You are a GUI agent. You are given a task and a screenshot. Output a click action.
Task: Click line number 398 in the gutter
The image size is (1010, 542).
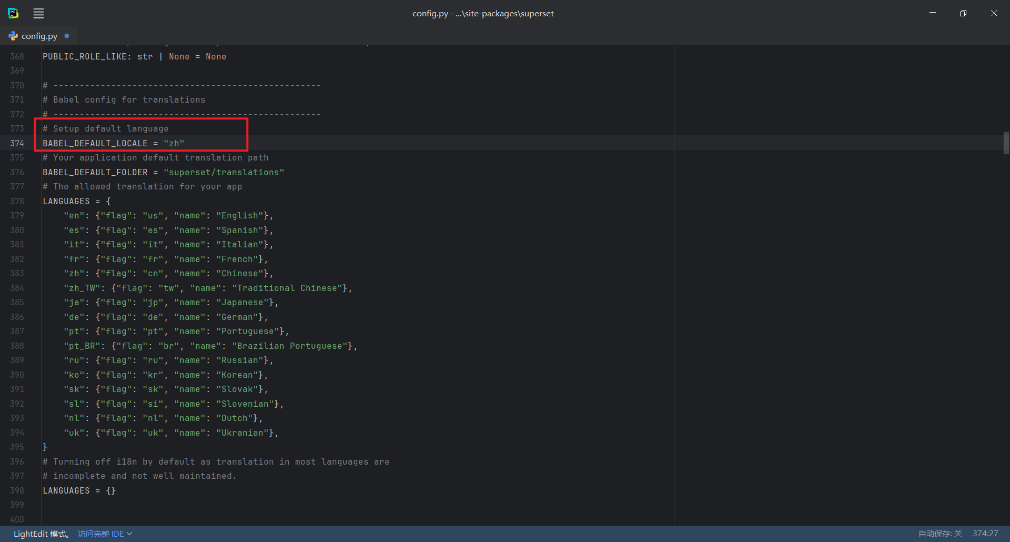point(17,490)
